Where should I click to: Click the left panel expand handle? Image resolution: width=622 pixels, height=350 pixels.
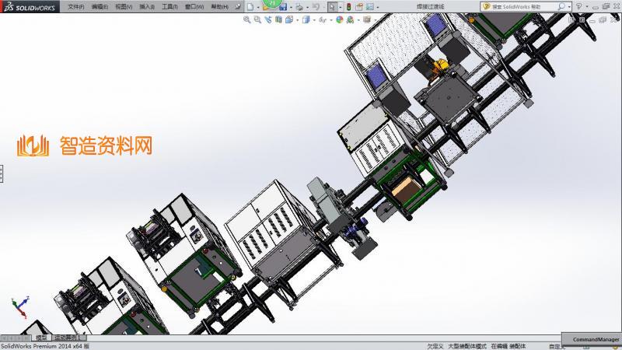[x=2, y=173]
